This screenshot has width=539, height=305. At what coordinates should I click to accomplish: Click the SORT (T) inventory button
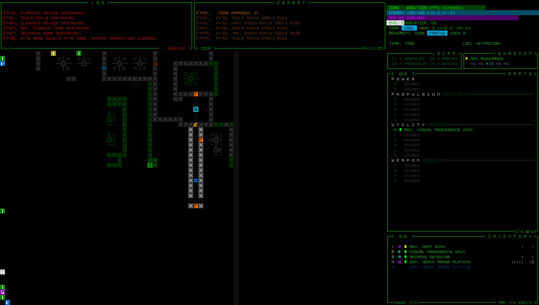[x=407, y=303]
